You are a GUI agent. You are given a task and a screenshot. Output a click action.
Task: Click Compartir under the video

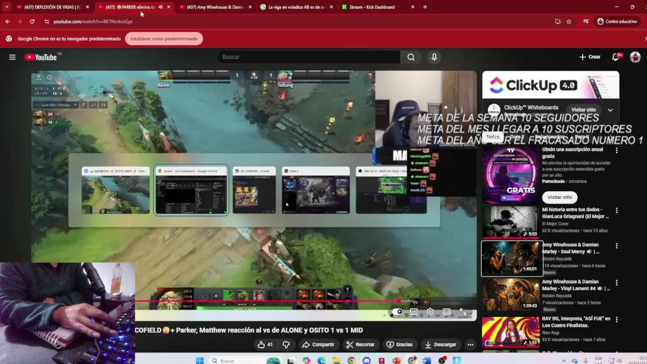click(318, 344)
